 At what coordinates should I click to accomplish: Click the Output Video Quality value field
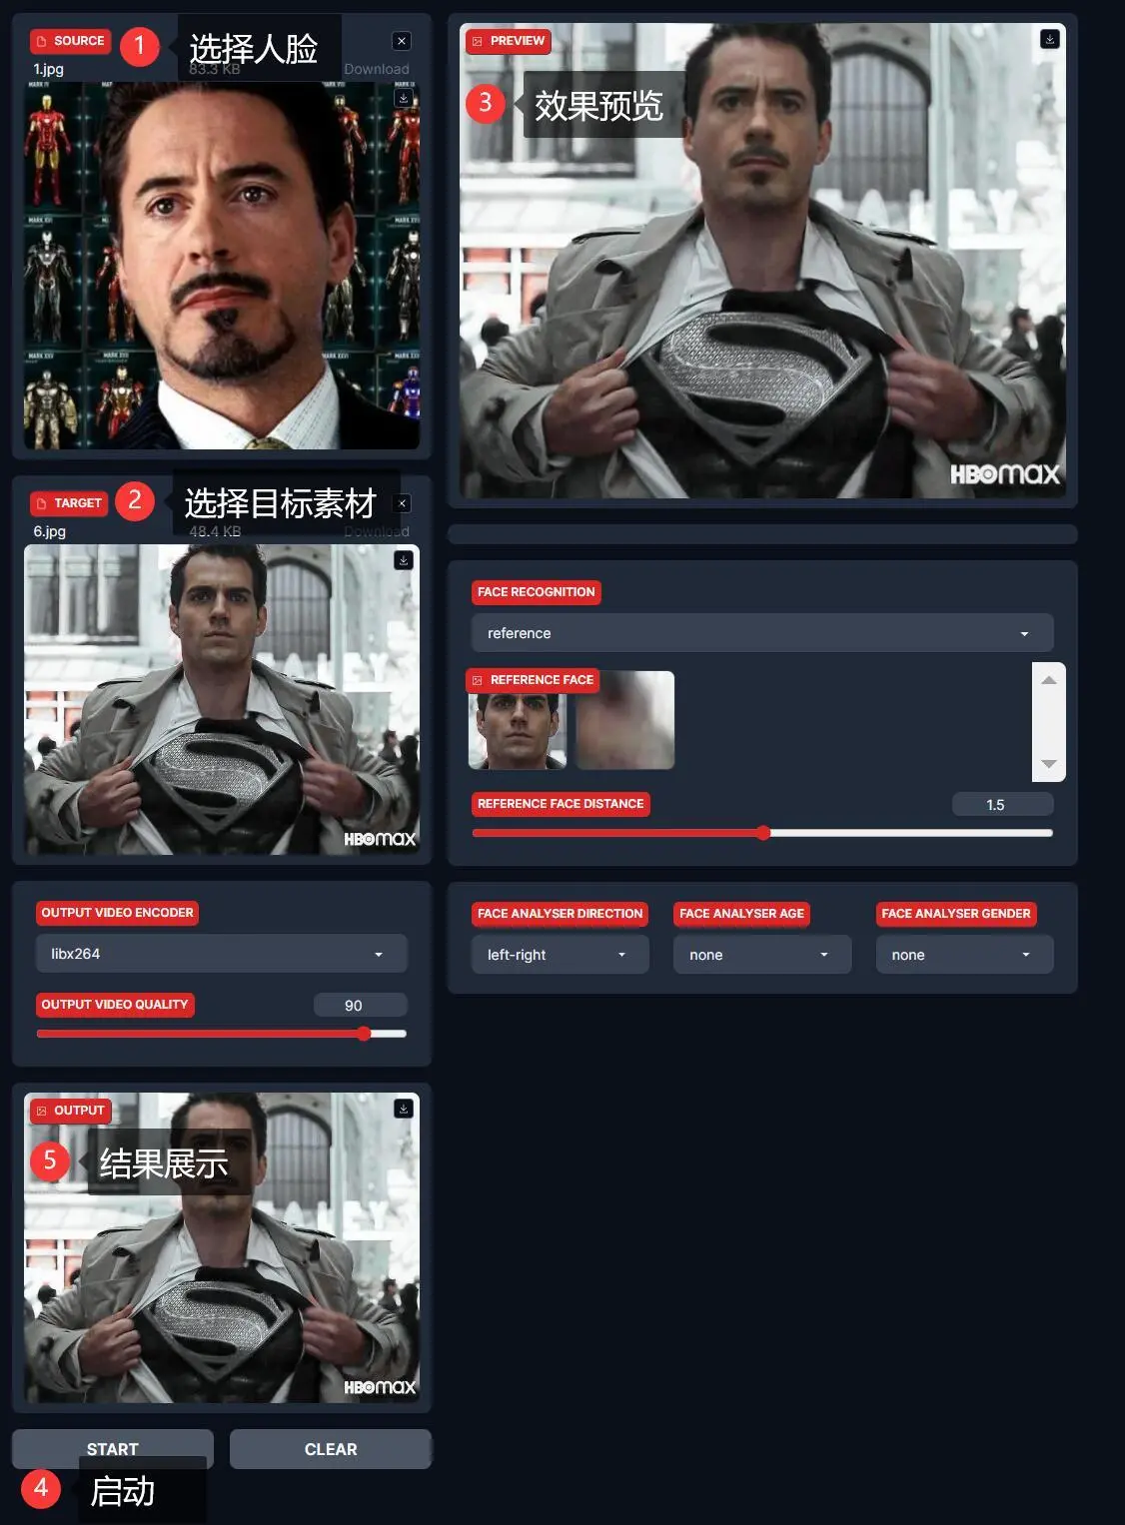tap(360, 1006)
